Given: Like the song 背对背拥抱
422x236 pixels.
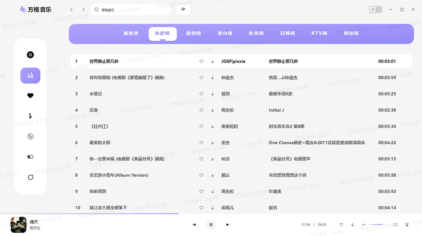Looking at the screenshot, I should pyautogui.click(x=201, y=78).
